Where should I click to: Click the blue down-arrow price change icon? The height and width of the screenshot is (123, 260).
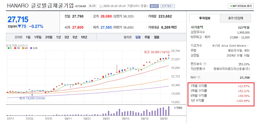(20, 26)
